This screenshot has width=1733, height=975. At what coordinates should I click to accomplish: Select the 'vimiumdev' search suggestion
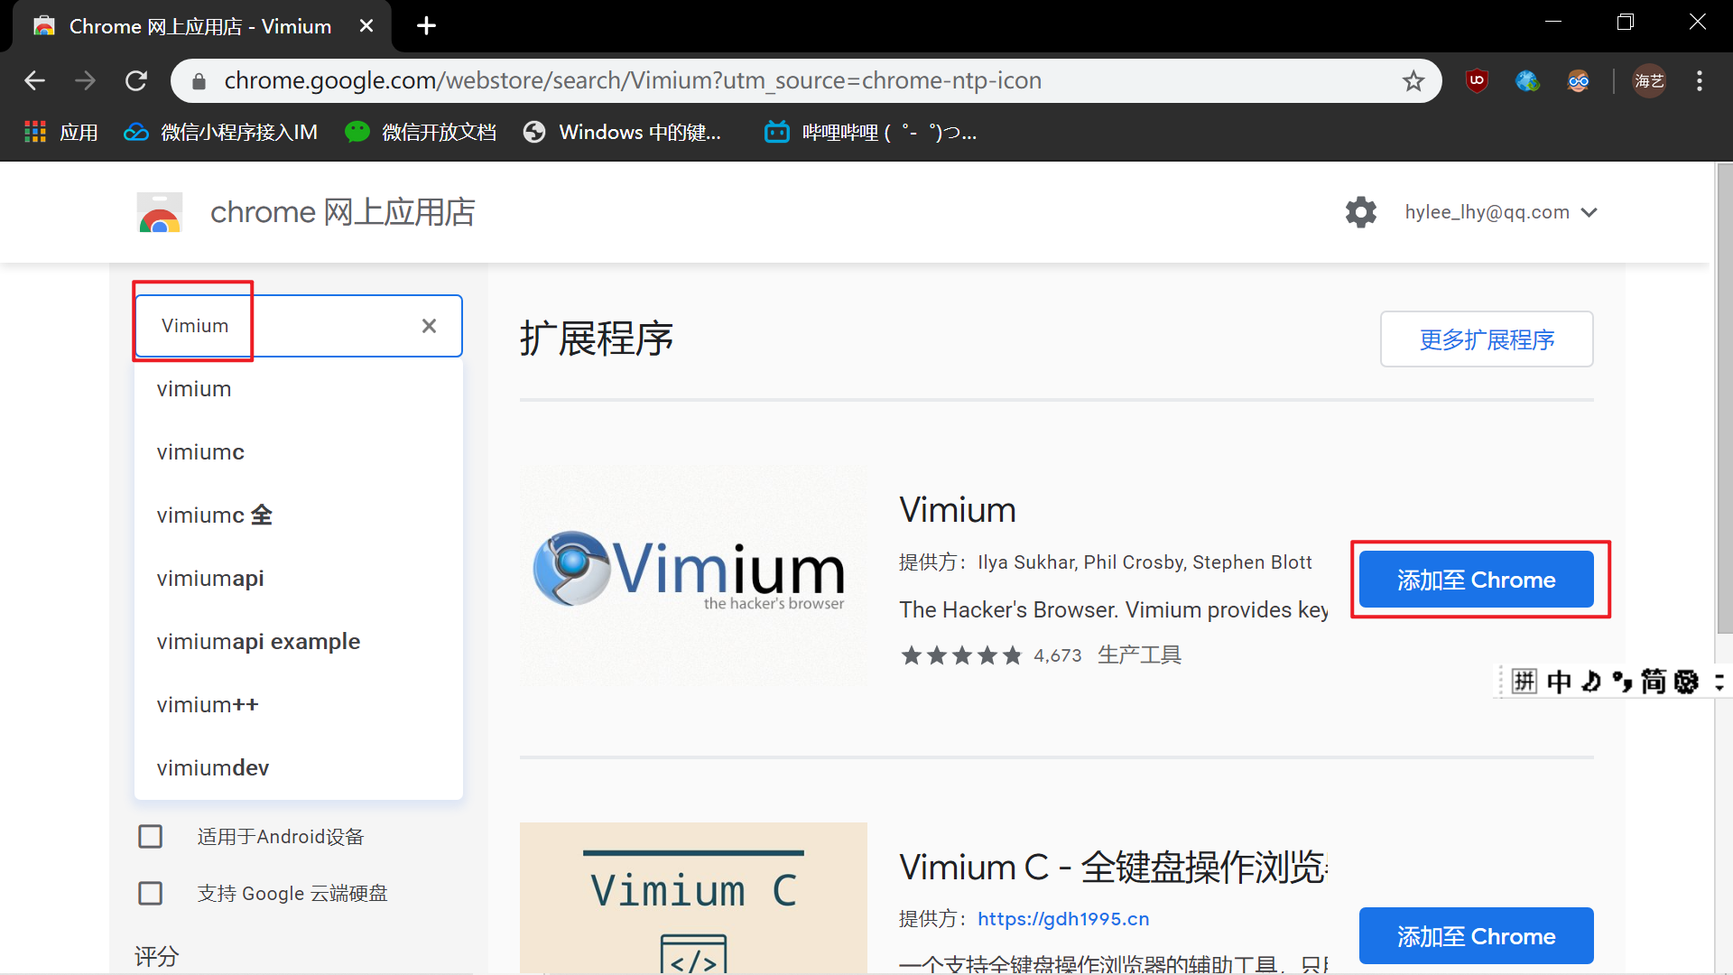298,768
